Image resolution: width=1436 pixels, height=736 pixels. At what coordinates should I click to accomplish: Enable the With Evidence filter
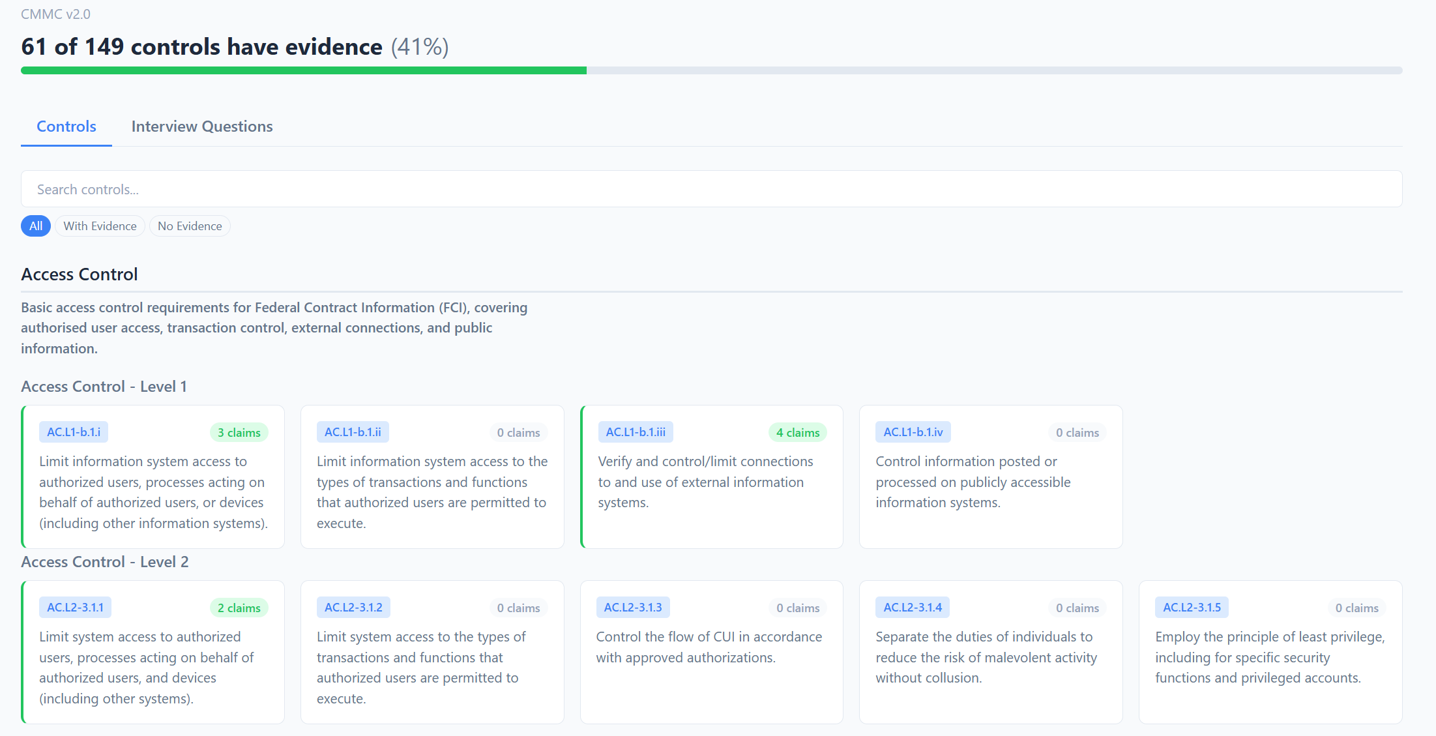[x=100, y=226]
